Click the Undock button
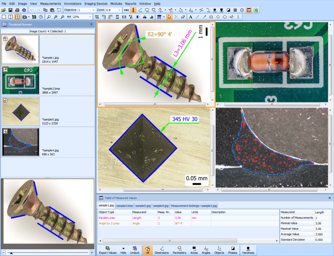 135,250
